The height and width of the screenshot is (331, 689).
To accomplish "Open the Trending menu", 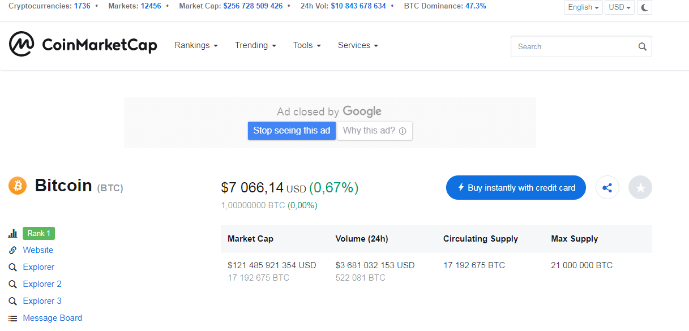I will (255, 45).
